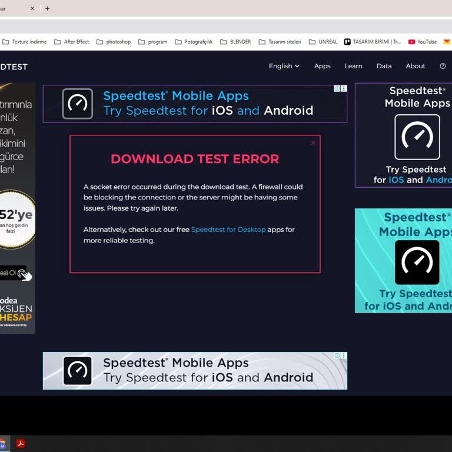Click the Download Test Error heading
The image size is (452, 452).
click(195, 159)
